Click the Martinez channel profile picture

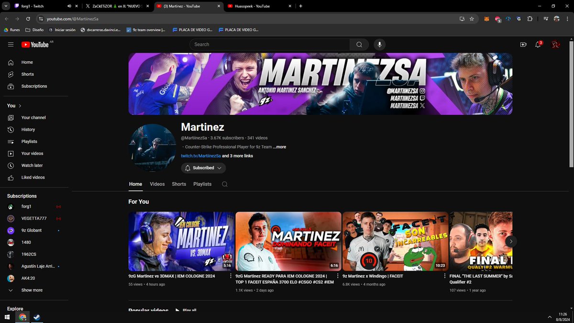click(x=152, y=147)
